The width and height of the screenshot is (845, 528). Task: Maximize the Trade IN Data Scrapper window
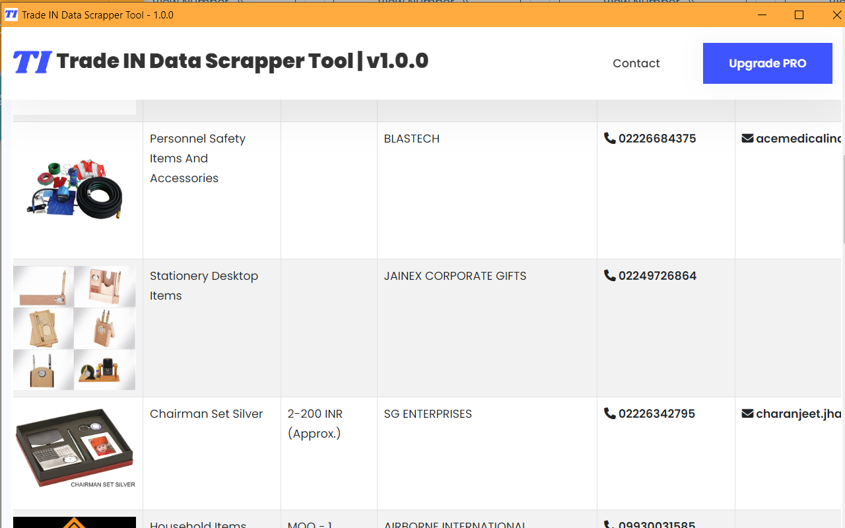click(x=799, y=15)
